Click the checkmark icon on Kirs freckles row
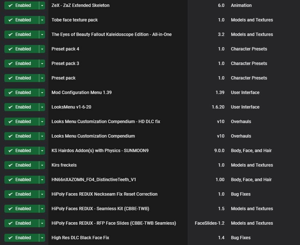Image resolution: width=300 pixels, height=245 pixels. (x=10, y=165)
